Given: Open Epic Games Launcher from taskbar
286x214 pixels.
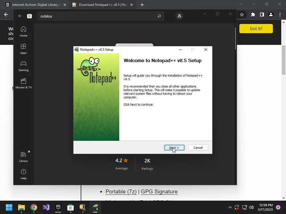Looking at the screenshot, I should click(58, 207).
